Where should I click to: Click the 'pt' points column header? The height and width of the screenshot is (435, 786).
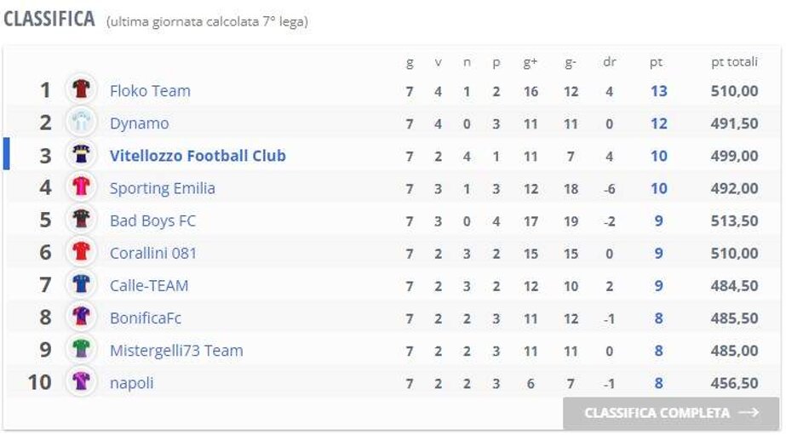[657, 62]
